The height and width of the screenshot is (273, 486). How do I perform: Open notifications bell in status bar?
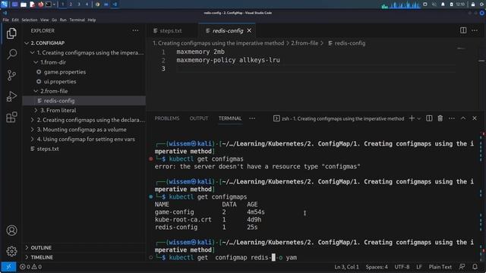click(x=475, y=266)
